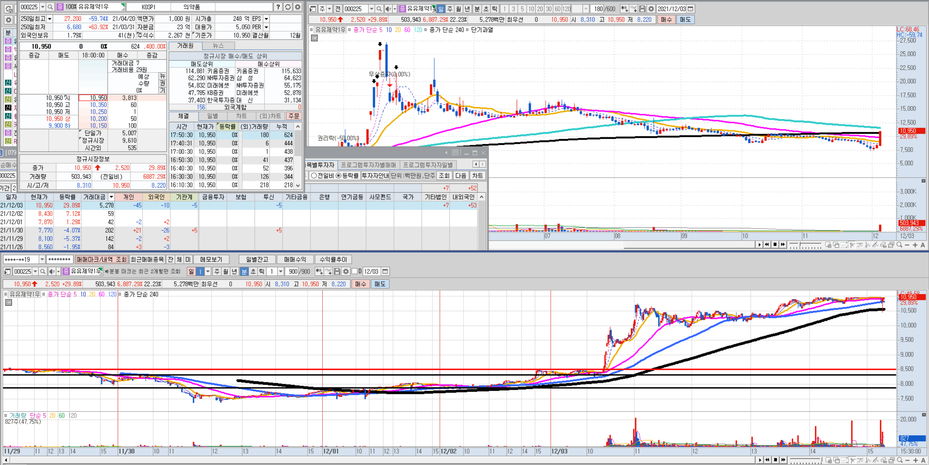
Task: Click the zoom-out minus icon at upper chart bottom
Action: point(907,245)
